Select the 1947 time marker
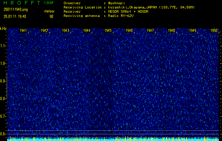 coord(150,31)
